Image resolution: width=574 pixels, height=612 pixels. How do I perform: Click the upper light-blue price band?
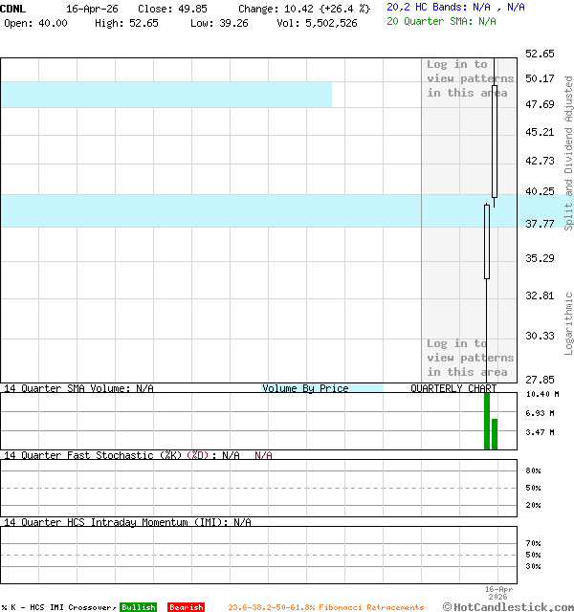point(166,95)
